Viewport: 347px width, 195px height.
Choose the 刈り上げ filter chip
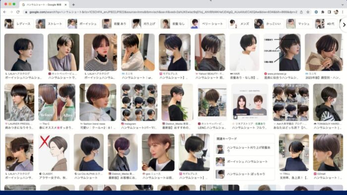pos(145,24)
